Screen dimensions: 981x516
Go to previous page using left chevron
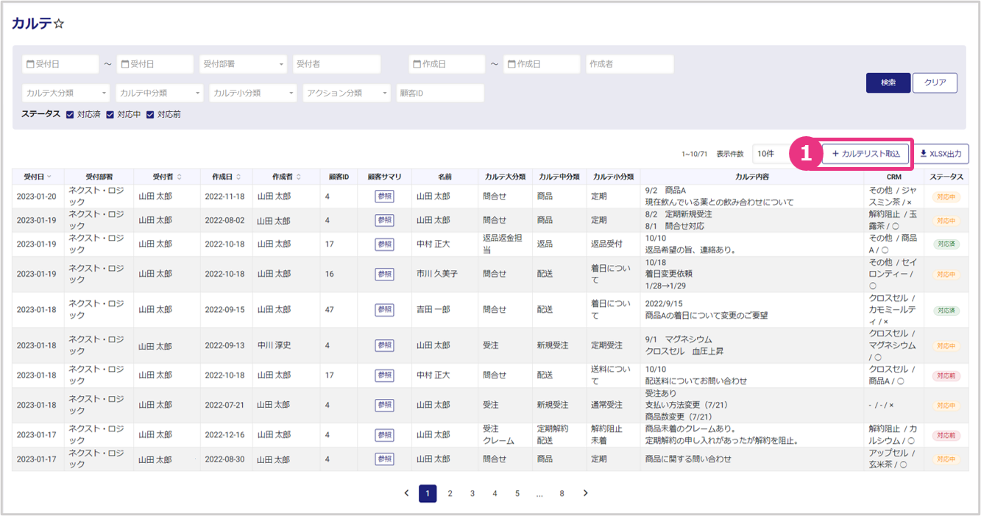click(406, 493)
